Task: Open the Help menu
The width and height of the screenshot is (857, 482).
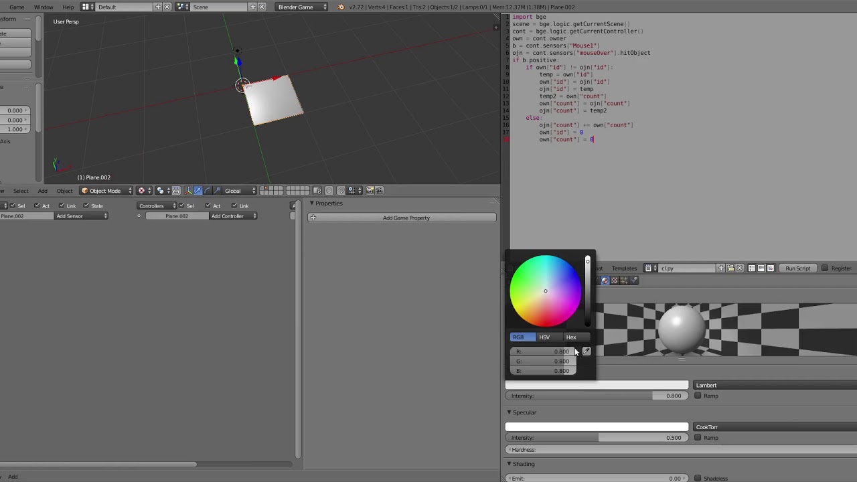Action: [x=68, y=7]
